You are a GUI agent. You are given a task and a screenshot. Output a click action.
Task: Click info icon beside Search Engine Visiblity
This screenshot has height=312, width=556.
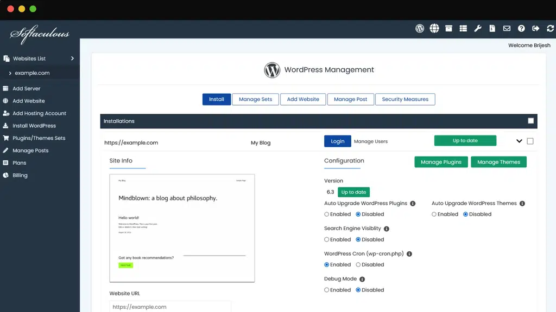387,229
